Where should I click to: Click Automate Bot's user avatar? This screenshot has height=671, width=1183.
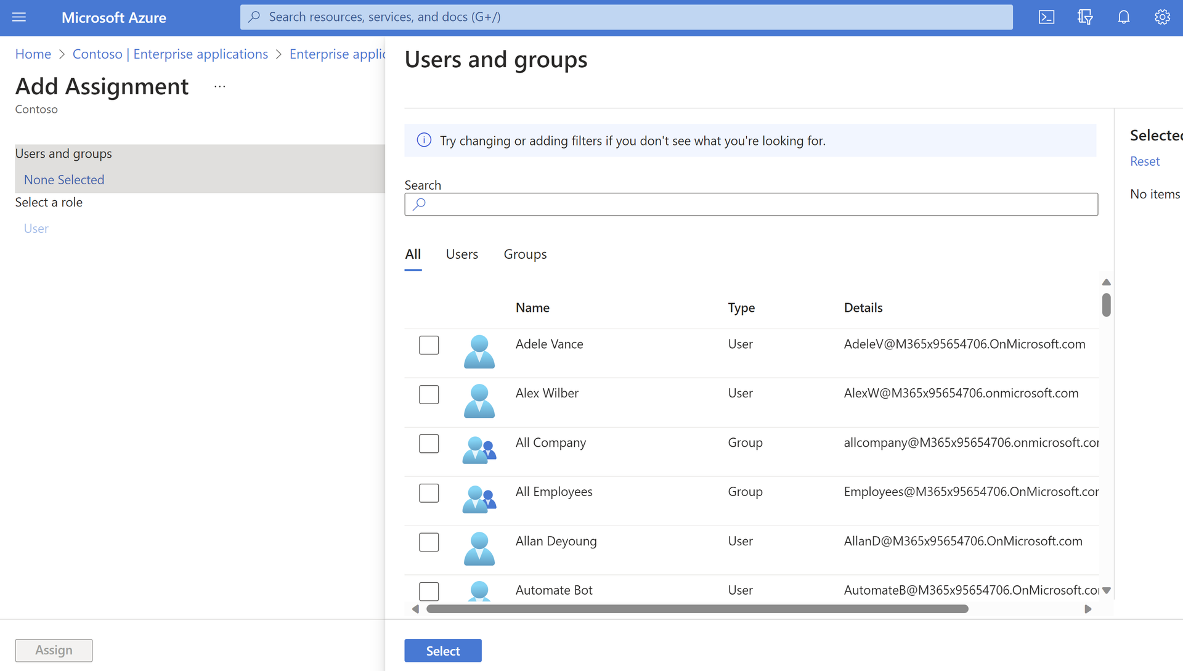[x=479, y=591]
